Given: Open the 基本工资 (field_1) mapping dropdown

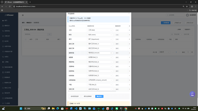Looking at the screenshot, I should (x=100, y=44).
